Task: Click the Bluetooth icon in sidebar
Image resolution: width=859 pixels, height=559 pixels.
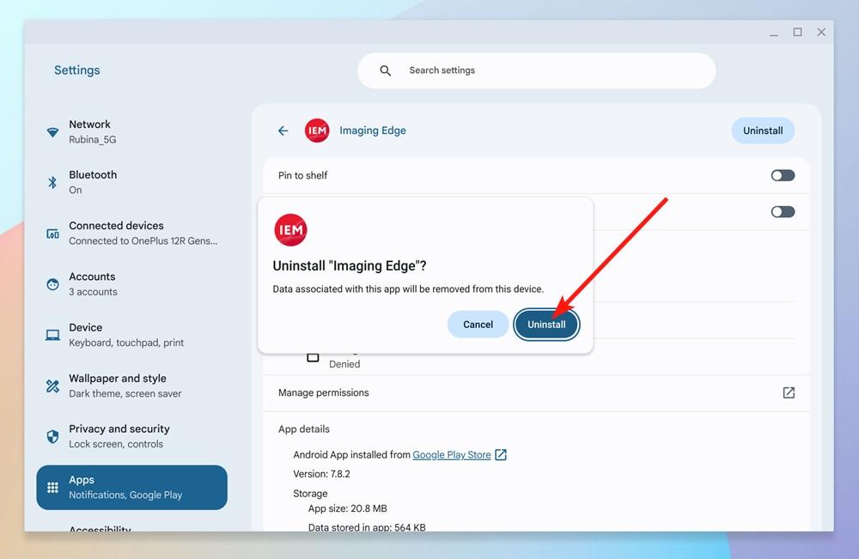Action: (x=52, y=182)
